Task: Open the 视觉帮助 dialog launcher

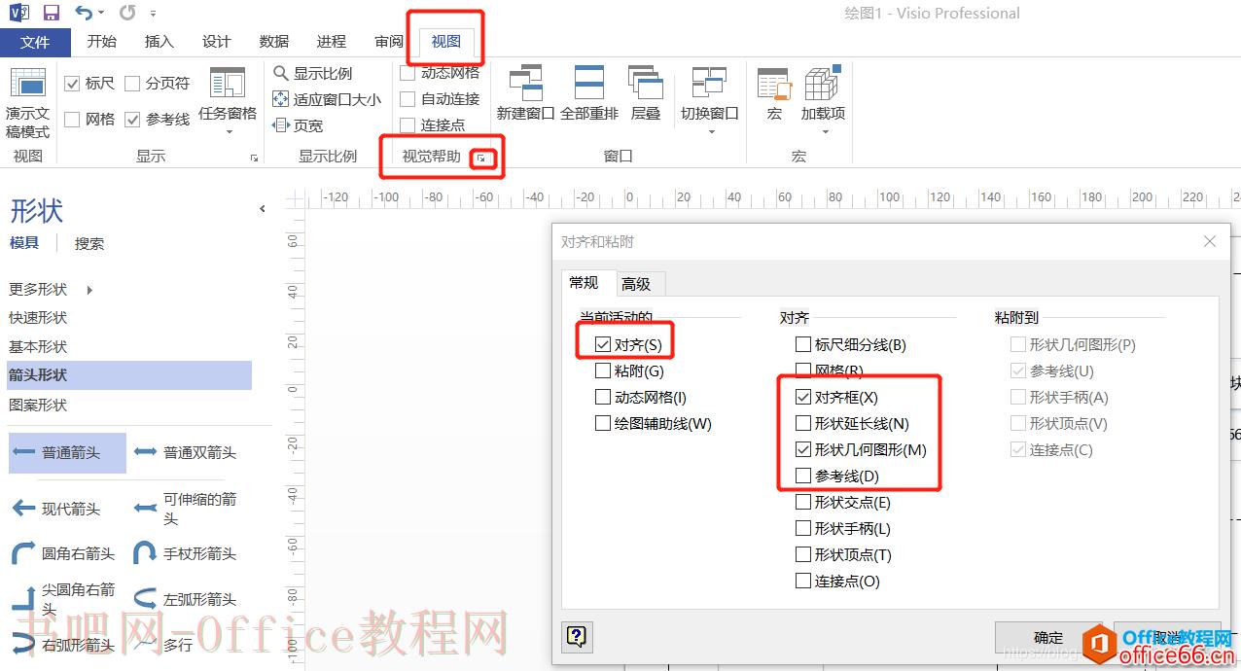Action: [482, 159]
